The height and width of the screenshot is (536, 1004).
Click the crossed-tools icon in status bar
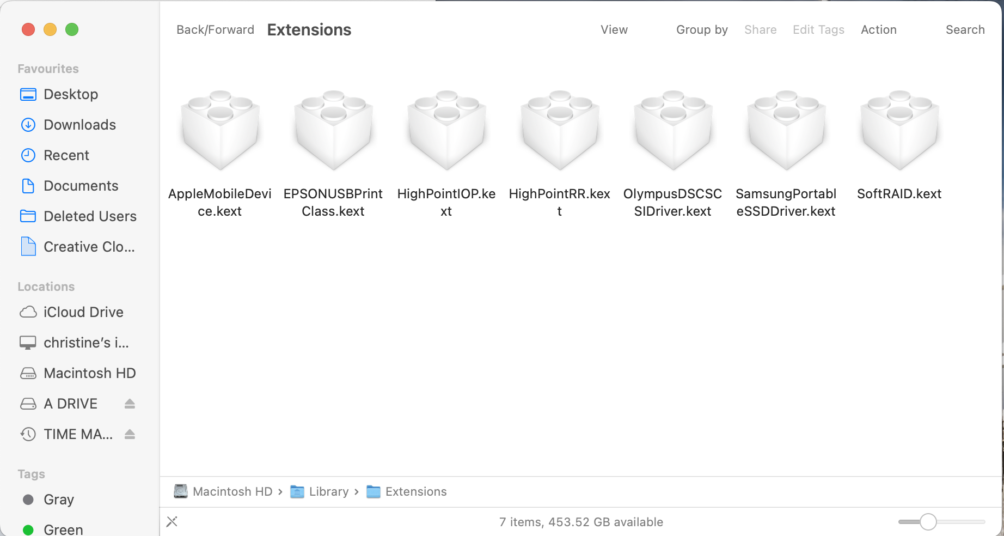(x=172, y=522)
